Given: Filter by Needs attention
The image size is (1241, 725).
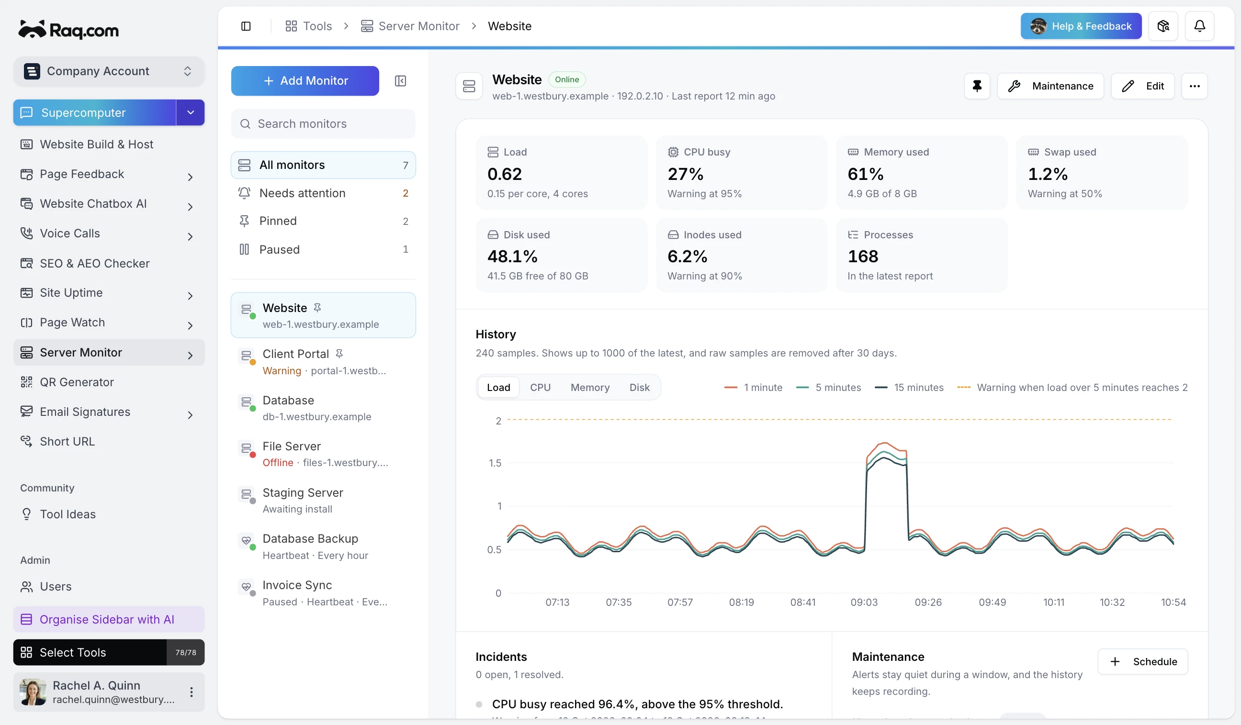Looking at the screenshot, I should [x=323, y=193].
